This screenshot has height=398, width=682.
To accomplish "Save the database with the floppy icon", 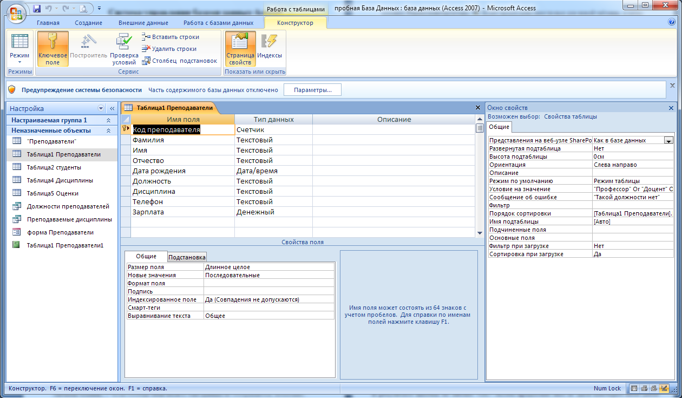I will [37, 8].
